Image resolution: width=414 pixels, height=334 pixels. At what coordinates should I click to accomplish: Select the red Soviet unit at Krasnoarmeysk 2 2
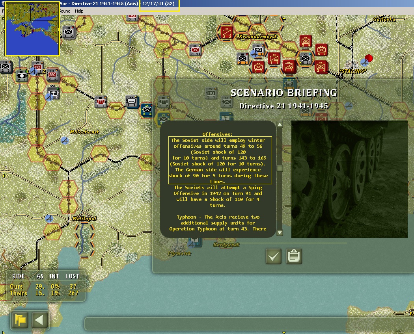coord(227,32)
